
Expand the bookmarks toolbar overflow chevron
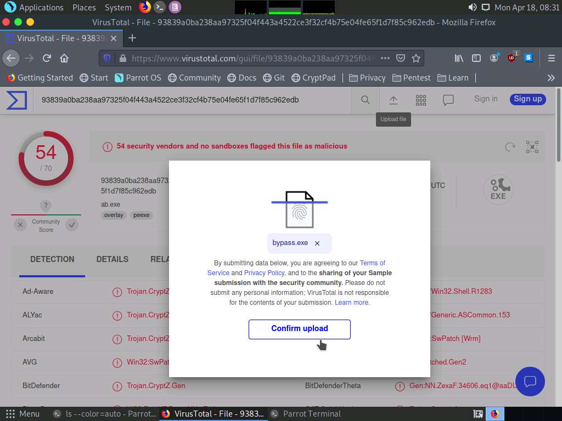coord(551,78)
